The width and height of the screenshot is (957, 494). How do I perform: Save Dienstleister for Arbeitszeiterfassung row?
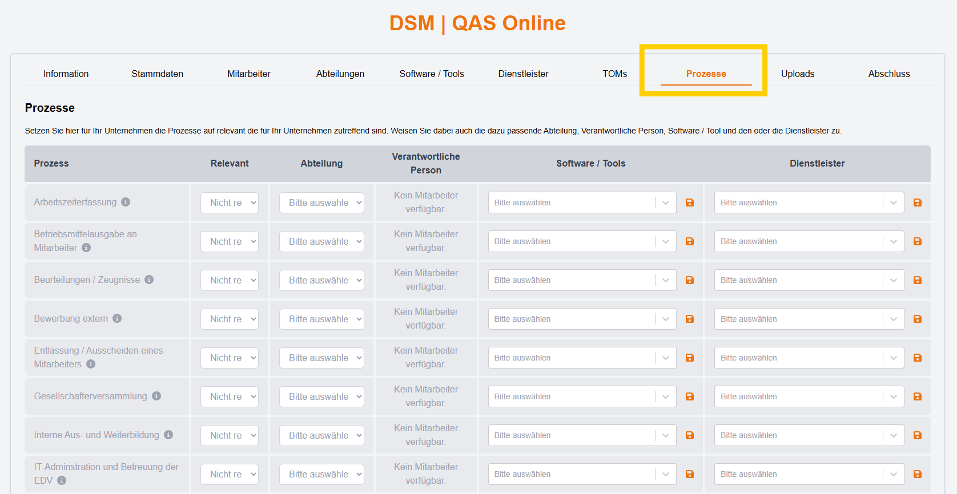coord(918,203)
